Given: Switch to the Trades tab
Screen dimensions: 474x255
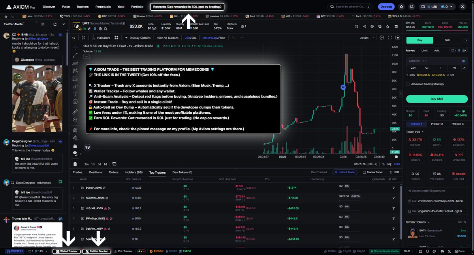Looking at the screenshot, I should click(x=77, y=172).
